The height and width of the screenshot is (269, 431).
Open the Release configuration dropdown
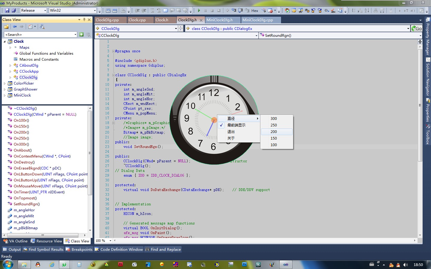45,10
